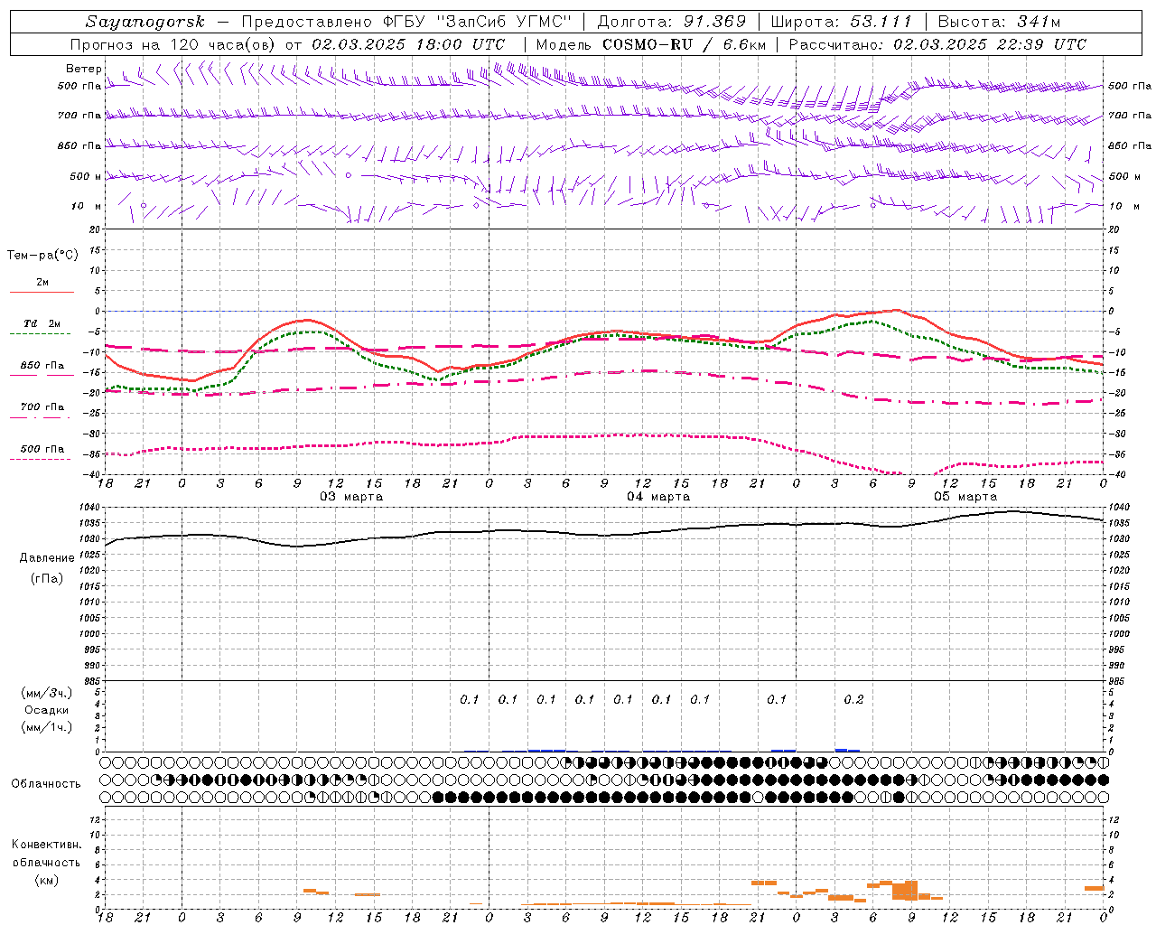
Task: Click the "Высота: 341м" elevation text
Action: tap(999, 22)
